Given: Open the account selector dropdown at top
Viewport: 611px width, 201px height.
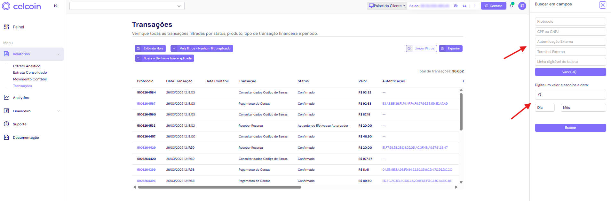Looking at the screenshot, I should [179, 6].
